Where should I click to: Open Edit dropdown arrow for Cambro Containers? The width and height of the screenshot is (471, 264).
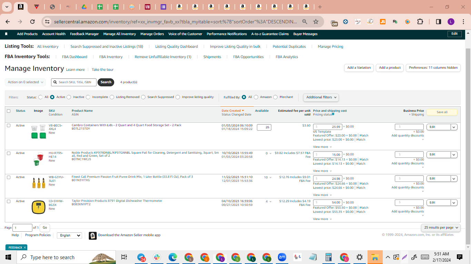pyautogui.click(x=454, y=127)
